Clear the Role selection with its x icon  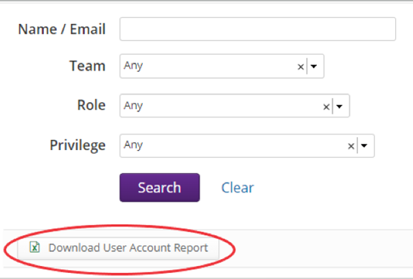click(x=326, y=107)
